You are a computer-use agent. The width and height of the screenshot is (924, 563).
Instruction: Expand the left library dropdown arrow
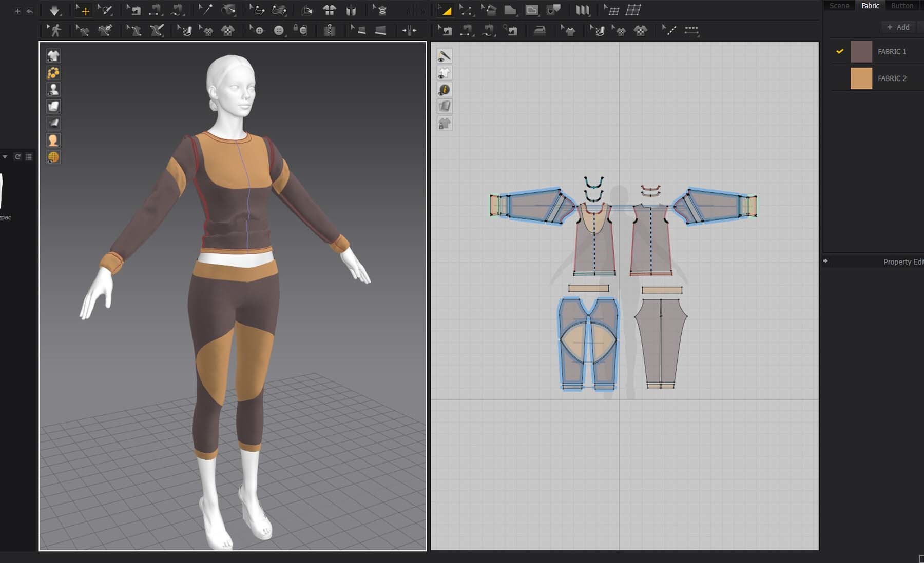click(x=5, y=157)
